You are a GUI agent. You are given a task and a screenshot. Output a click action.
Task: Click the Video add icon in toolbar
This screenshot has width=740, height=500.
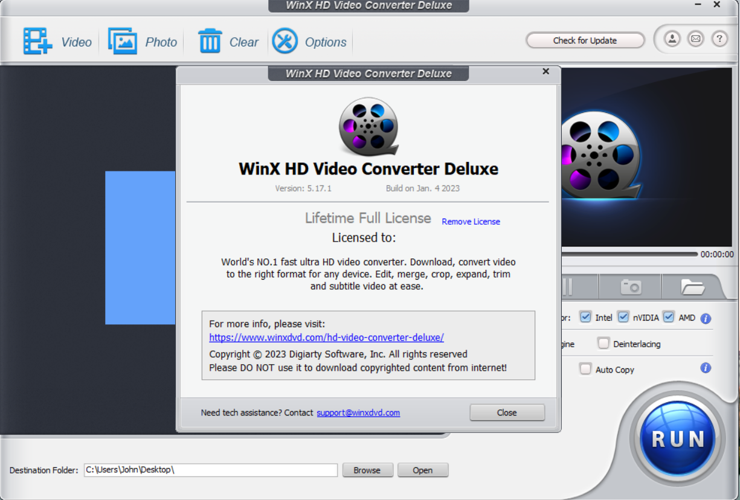[37, 42]
